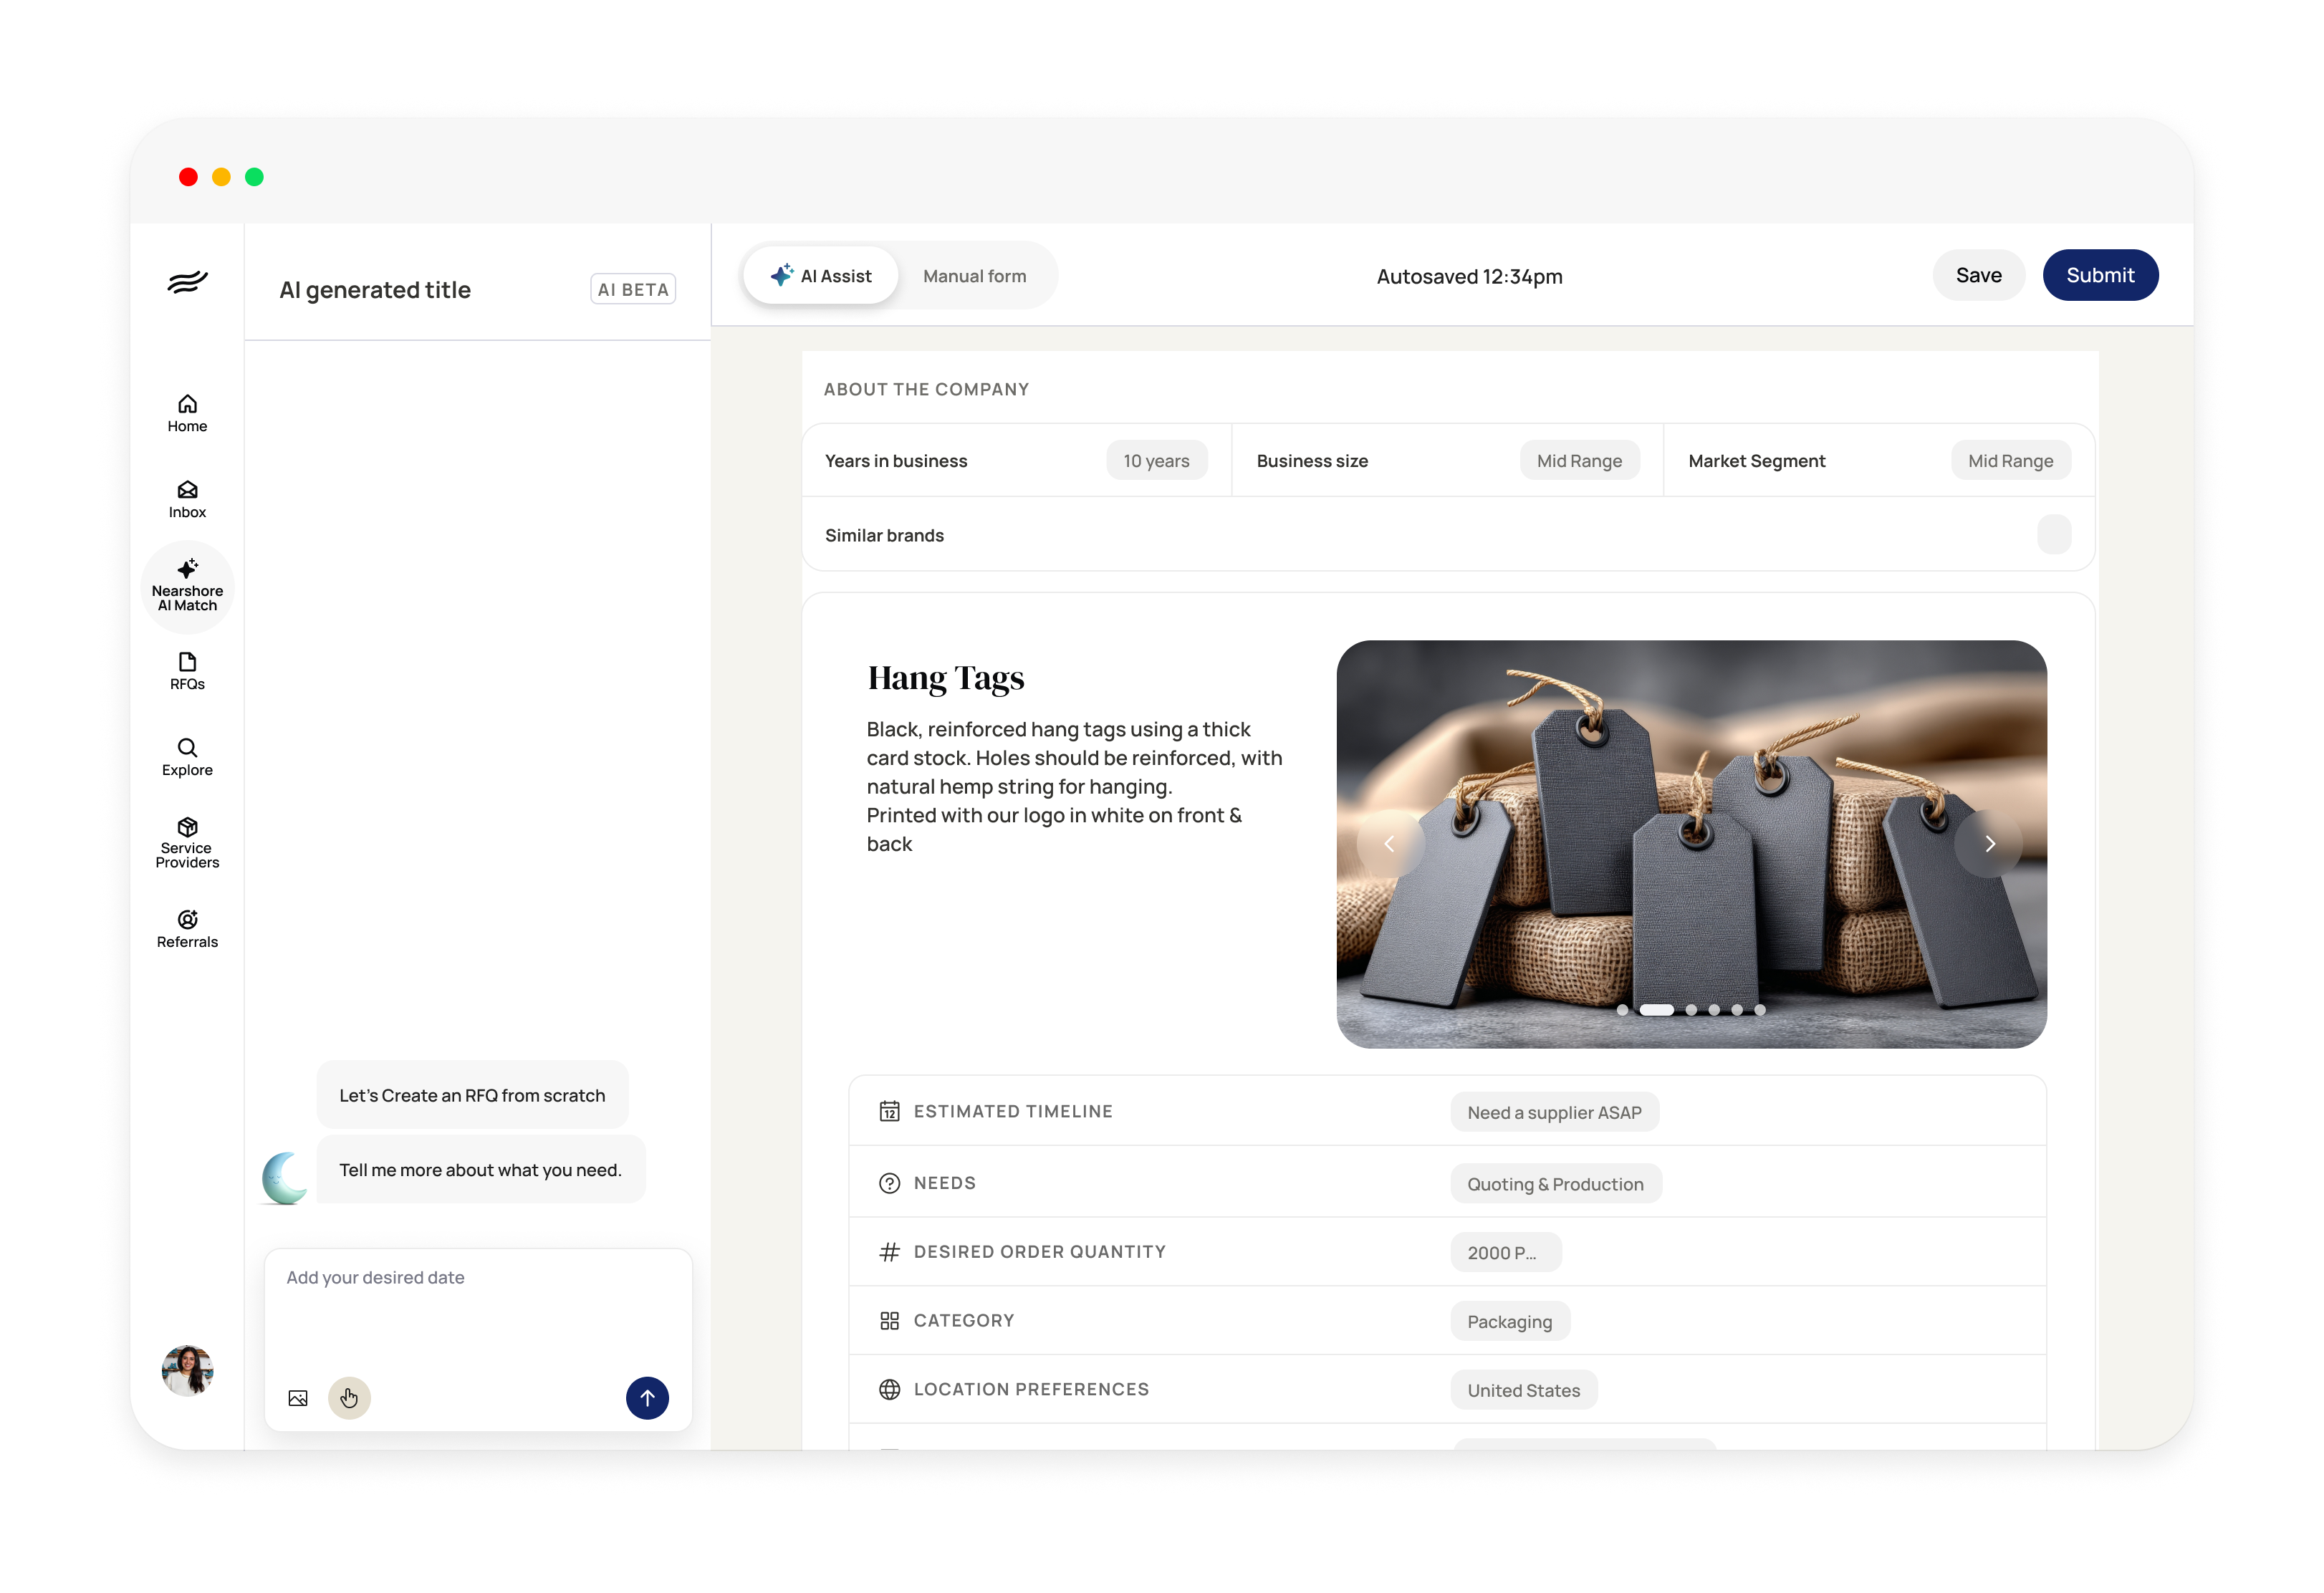Screen dimensions: 2324x1593
Task: Submit the RFQ
Action: click(2099, 275)
